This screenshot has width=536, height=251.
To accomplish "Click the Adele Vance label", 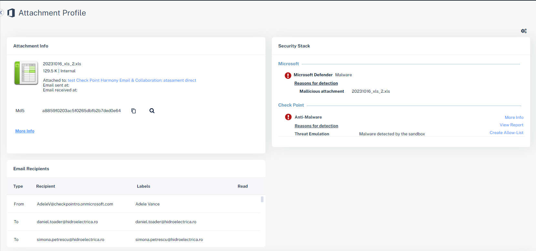I will (148, 204).
